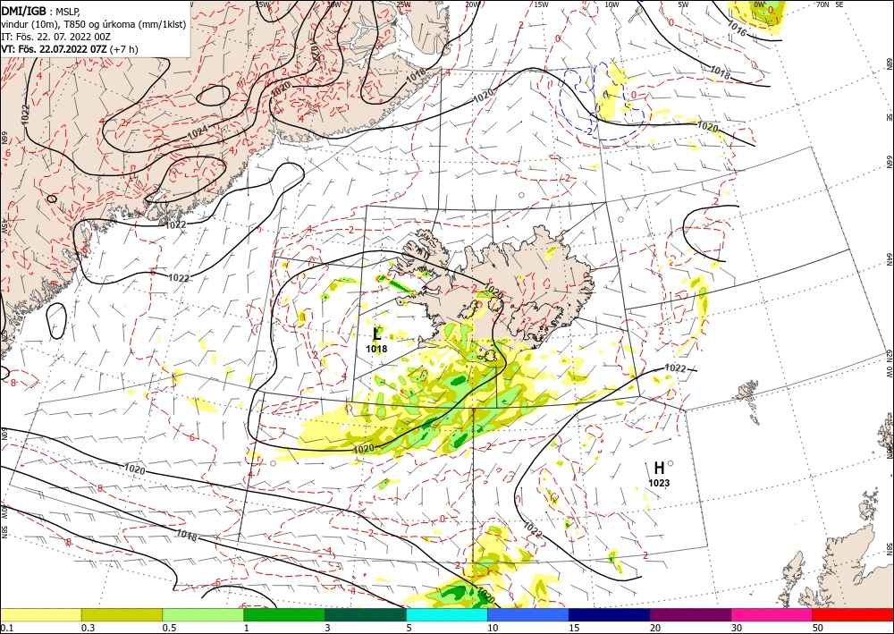Screen dimensions: 894x634
Task: Click the "68N" latitude label
Action: point(890,63)
